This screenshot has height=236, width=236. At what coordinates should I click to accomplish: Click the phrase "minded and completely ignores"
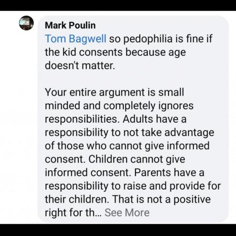119,105
